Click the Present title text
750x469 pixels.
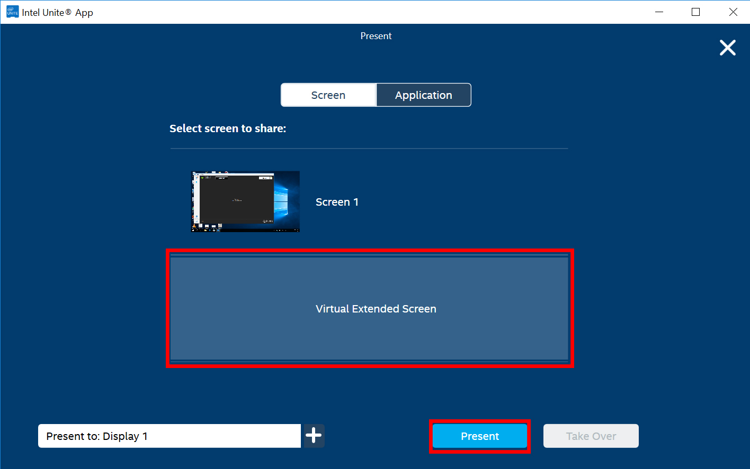(x=376, y=36)
